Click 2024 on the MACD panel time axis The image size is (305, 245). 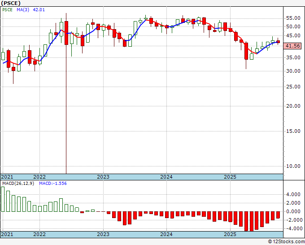coord(166,234)
